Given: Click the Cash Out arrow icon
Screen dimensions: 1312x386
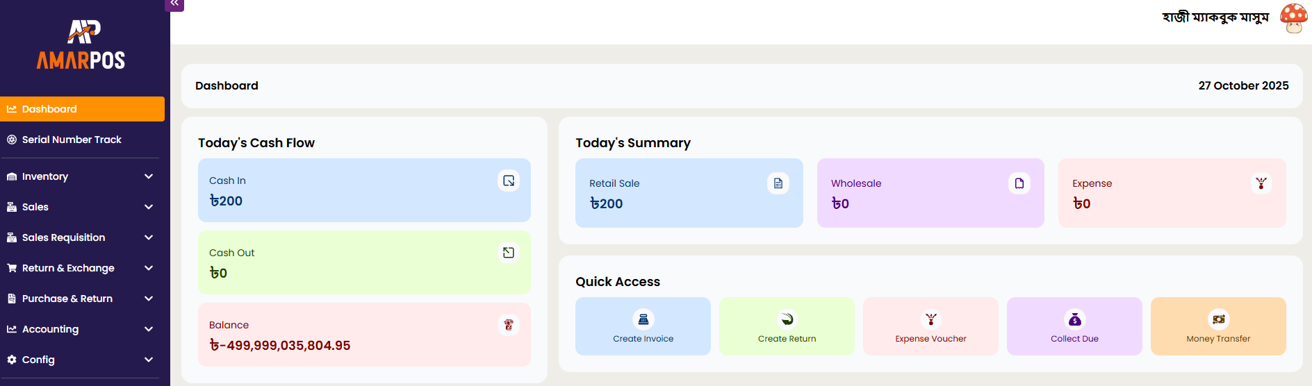Looking at the screenshot, I should 509,253.
